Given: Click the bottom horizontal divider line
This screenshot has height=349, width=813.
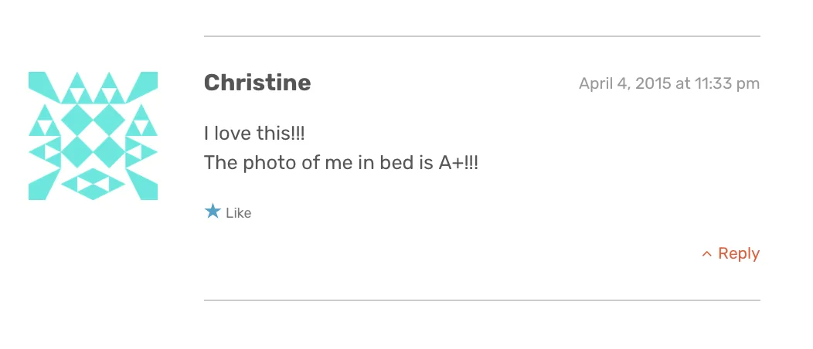Looking at the screenshot, I should pos(481,300).
